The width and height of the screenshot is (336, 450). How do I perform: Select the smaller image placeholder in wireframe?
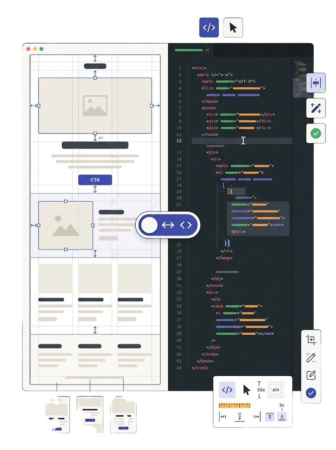pyautogui.click(x=66, y=225)
